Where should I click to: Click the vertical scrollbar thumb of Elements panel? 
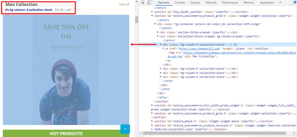(136, 20)
